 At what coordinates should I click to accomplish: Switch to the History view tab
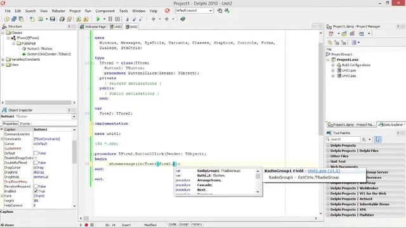197,224
